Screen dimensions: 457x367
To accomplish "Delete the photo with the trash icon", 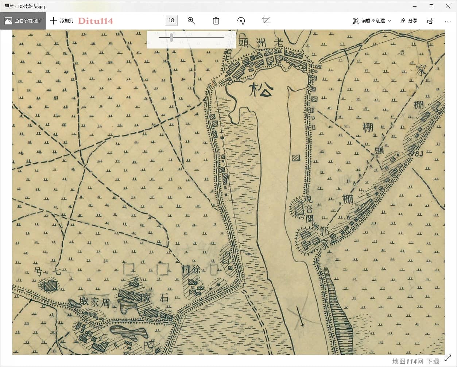I will coord(216,21).
